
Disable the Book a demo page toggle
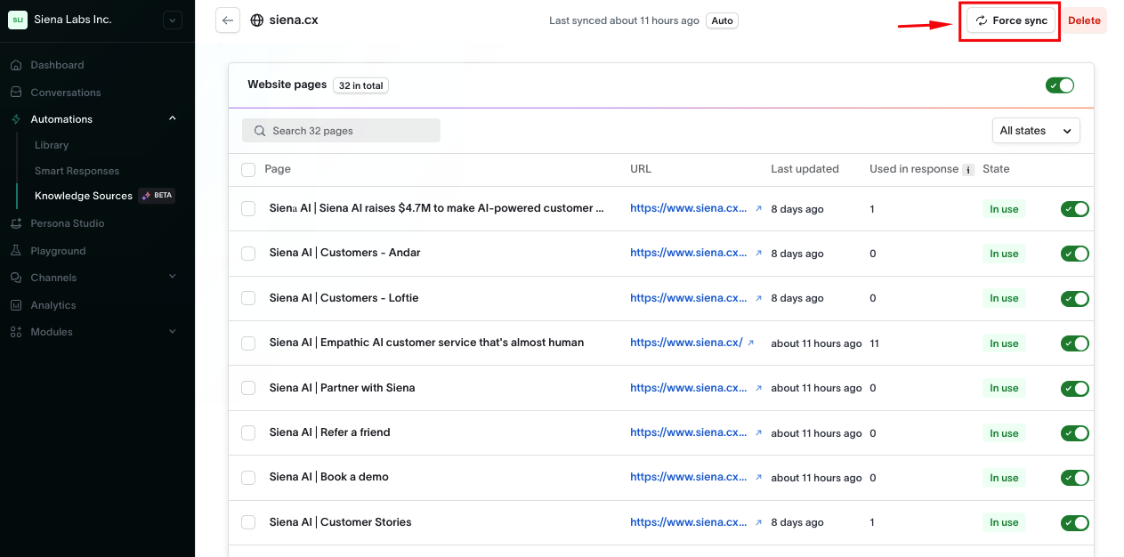click(1075, 478)
